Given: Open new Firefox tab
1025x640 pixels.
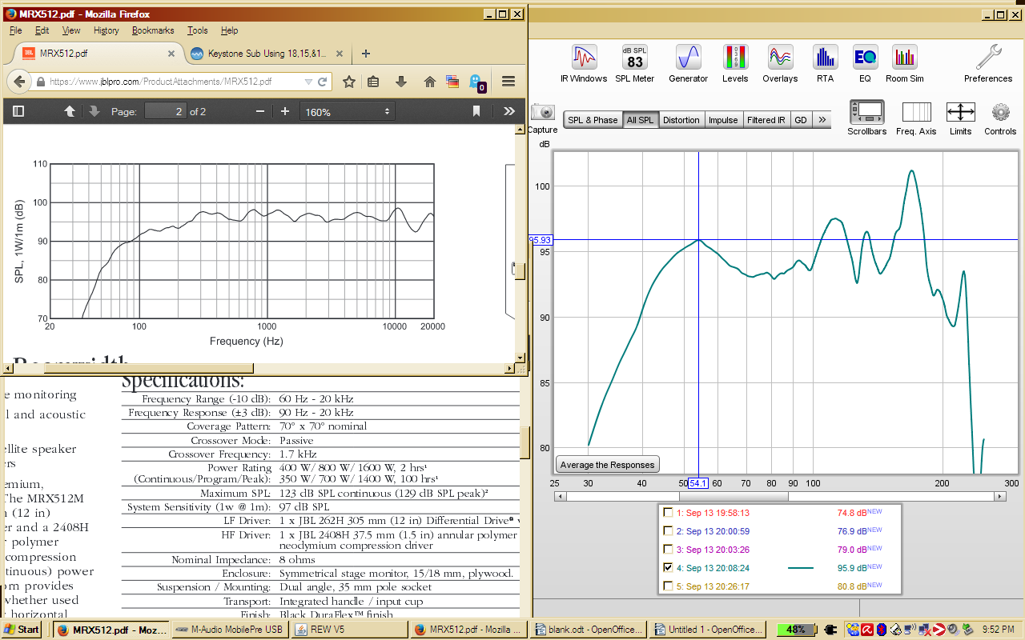Looking at the screenshot, I should [x=366, y=54].
